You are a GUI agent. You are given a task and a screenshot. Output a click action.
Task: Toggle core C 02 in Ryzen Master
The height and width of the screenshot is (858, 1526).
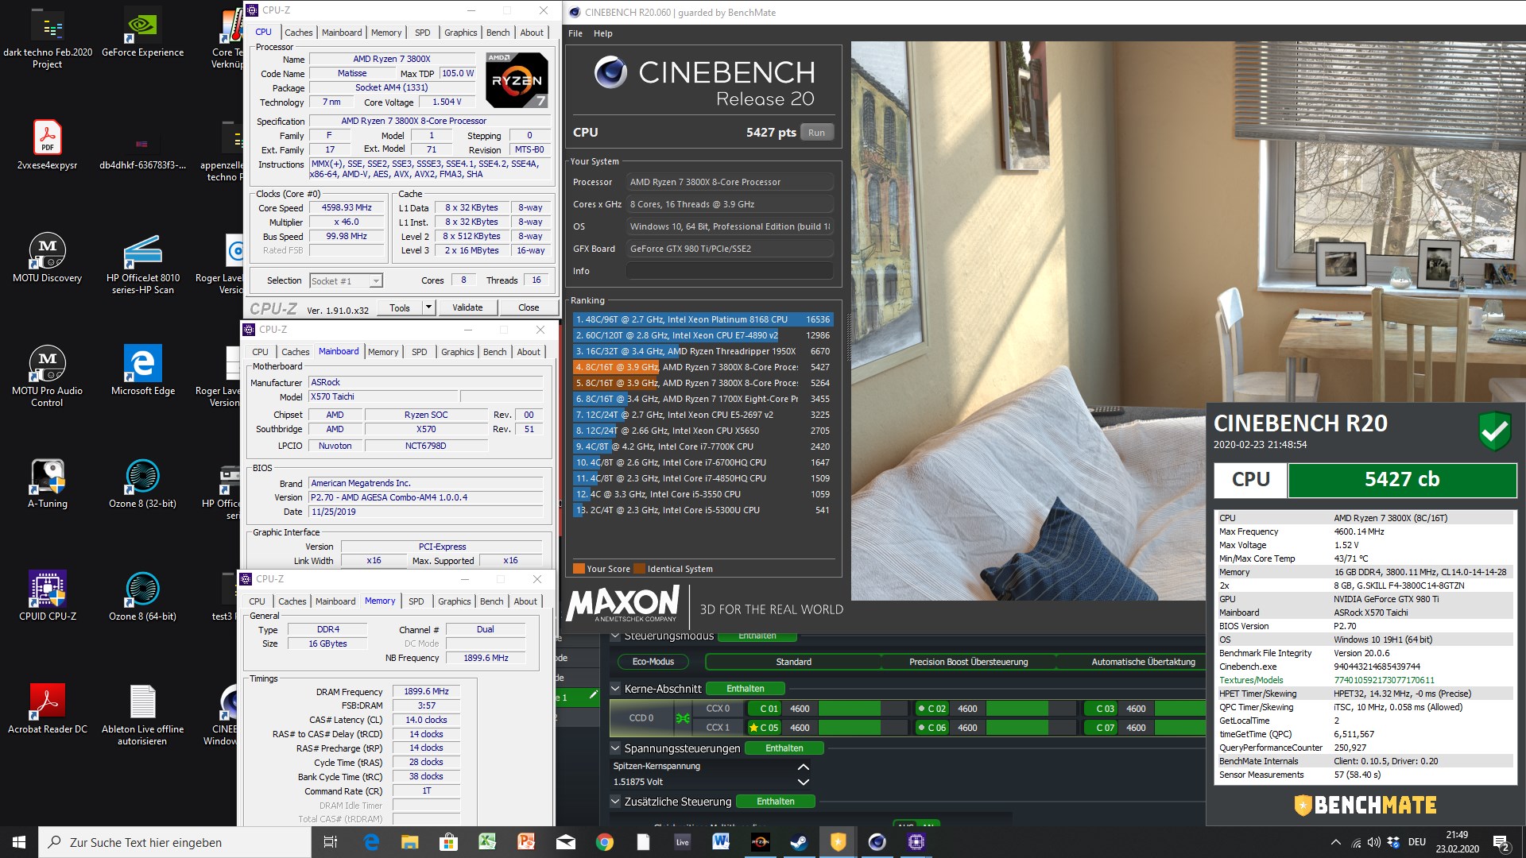tap(931, 709)
